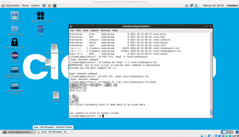The width and height of the screenshot is (239, 137).
Task: Open the System menu
Action: (x=35, y=6)
